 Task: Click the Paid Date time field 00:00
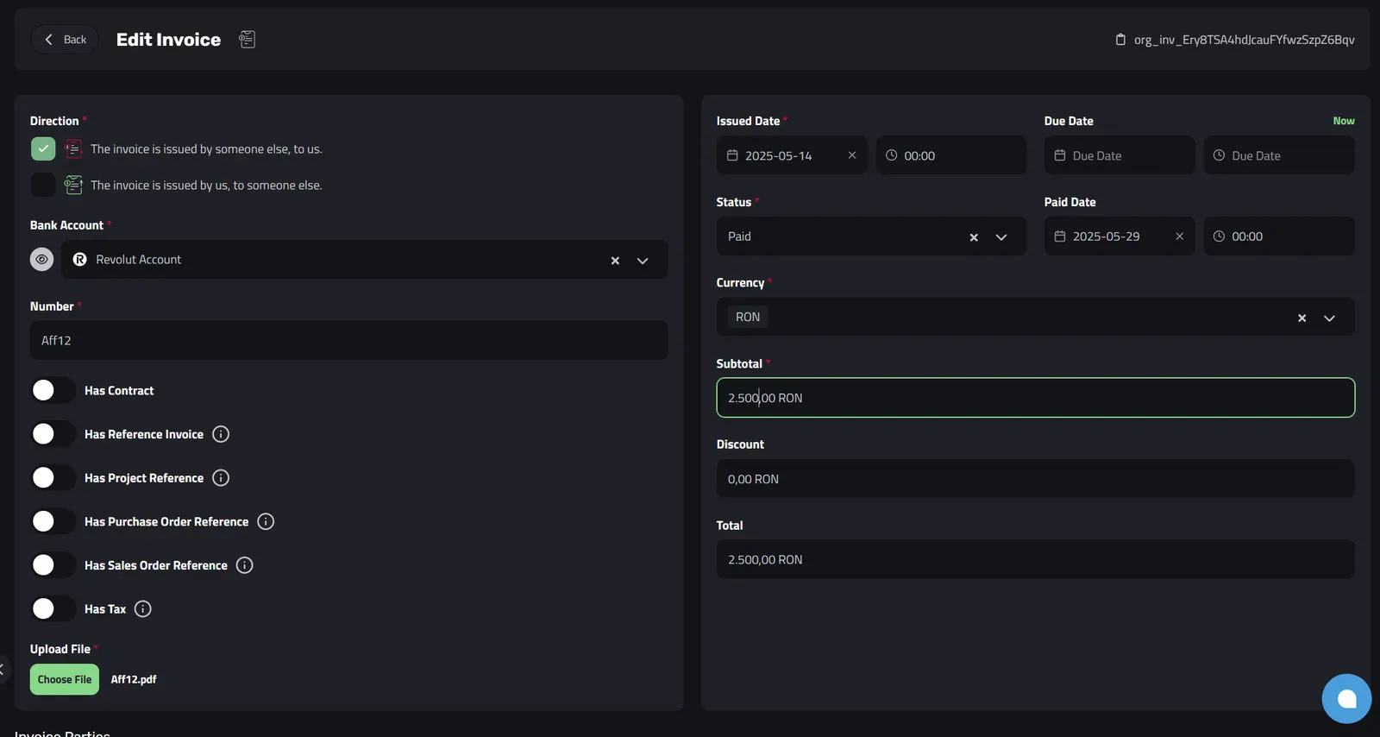[1279, 236]
